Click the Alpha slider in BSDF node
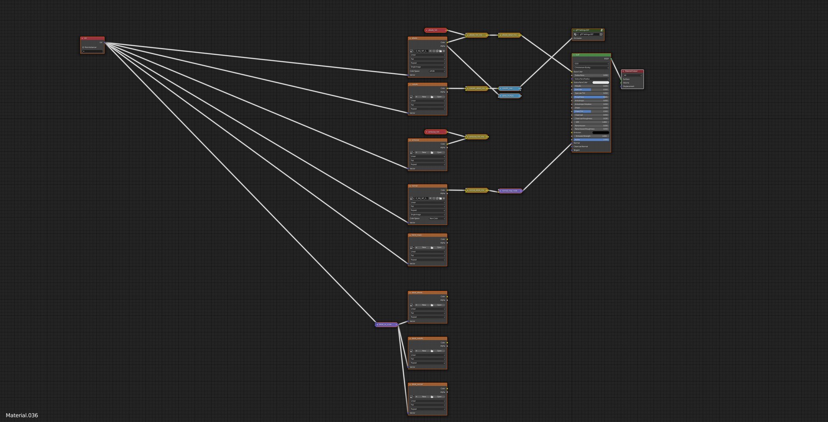The image size is (828, 422). (591, 140)
